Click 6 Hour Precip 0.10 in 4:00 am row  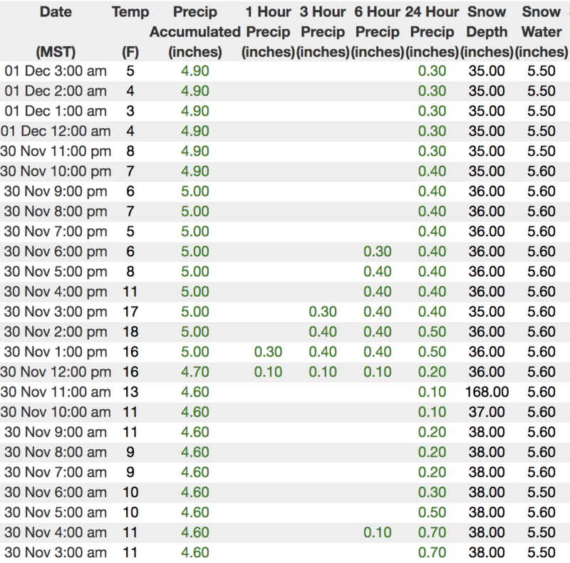[x=378, y=532]
